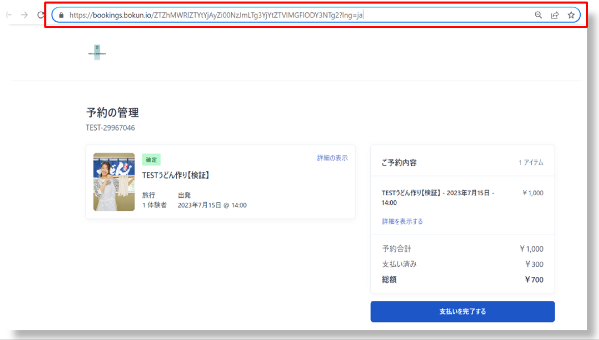Click the departure date 2023年7月15日 @ 14:00
The width and height of the screenshot is (599, 340).
click(212, 205)
